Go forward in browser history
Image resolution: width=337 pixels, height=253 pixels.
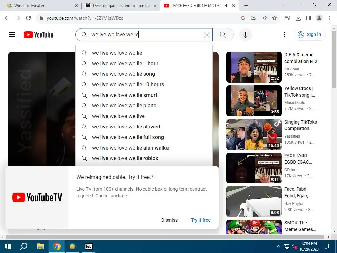coord(18,18)
